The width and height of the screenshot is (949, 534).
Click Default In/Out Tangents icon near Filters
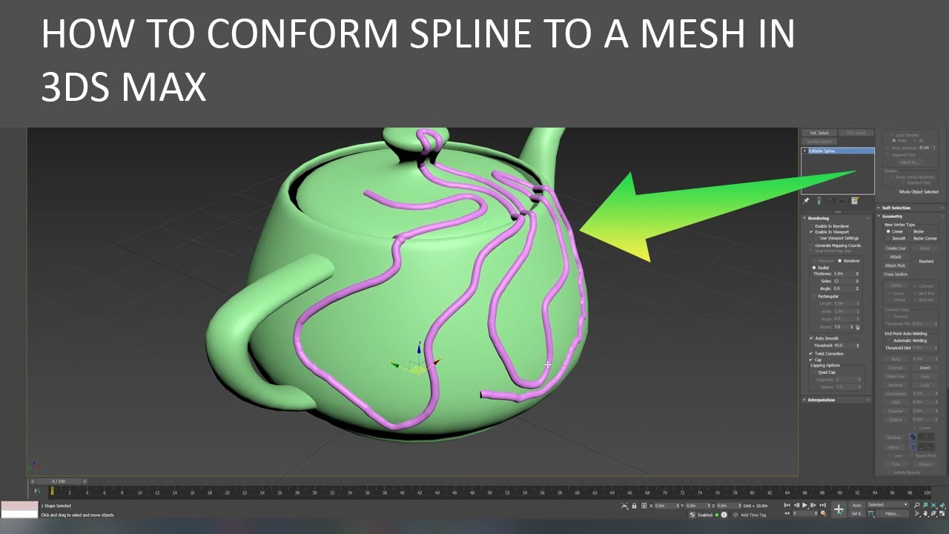(870, 513)
